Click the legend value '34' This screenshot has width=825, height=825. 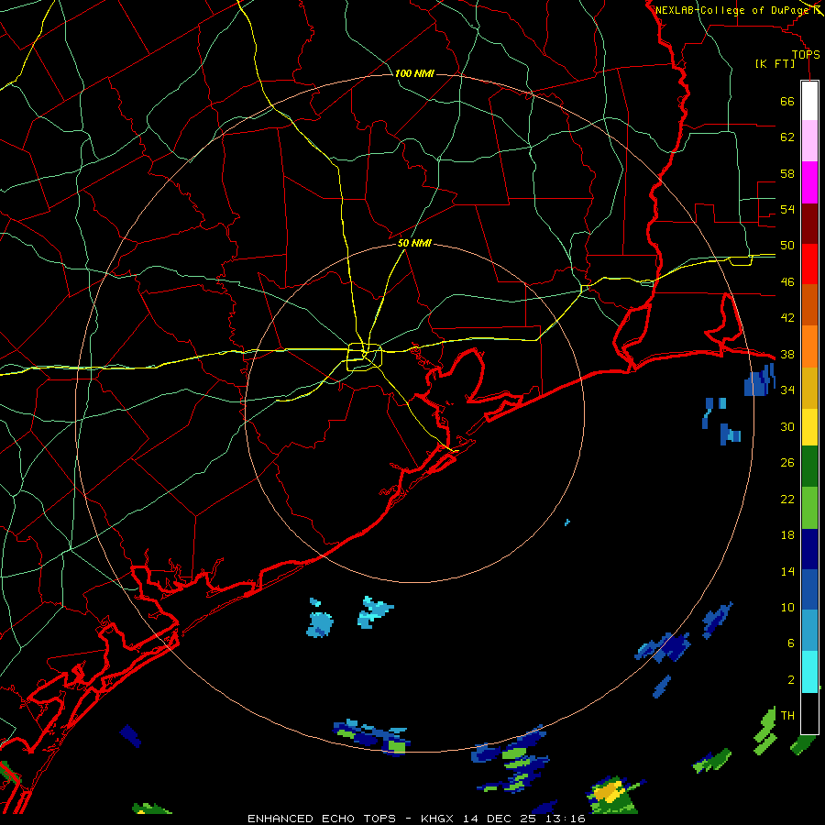pyautogui.click(x=787, y=390)
